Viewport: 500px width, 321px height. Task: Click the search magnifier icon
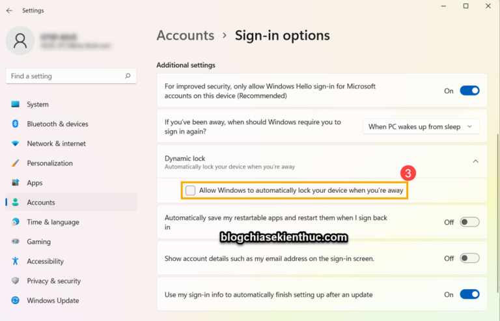128,76
